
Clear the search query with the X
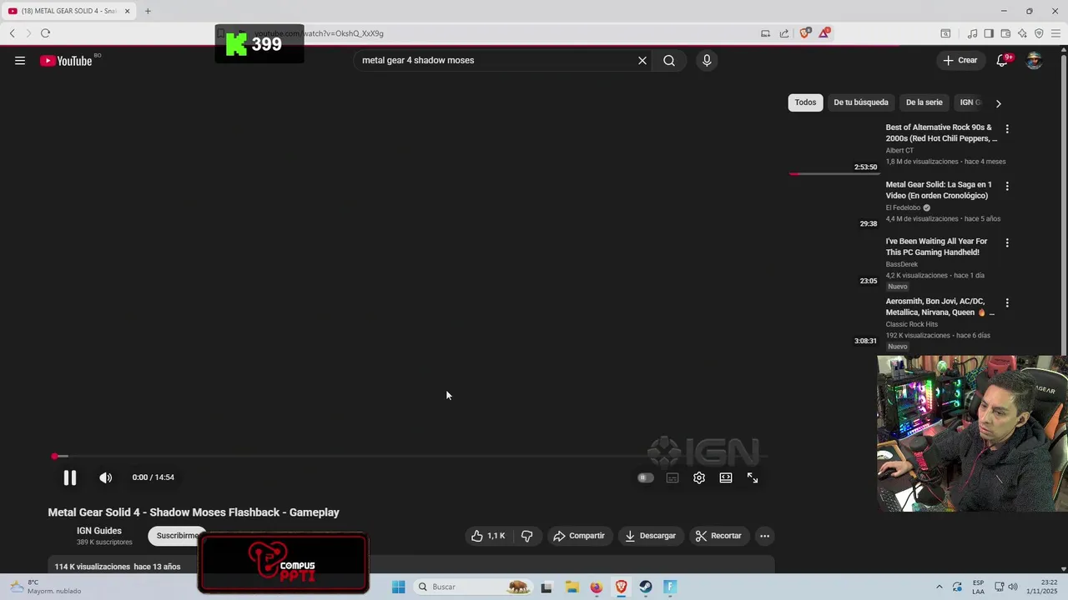(642, 60)
